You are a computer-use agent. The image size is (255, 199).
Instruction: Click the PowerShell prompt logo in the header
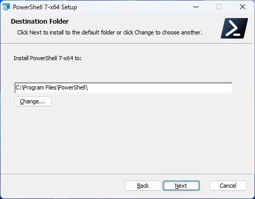click(234, 28)
